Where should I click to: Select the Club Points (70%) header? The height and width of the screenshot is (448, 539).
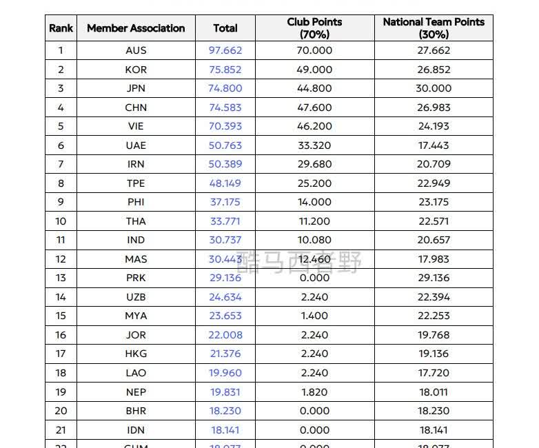click(315, 28)
